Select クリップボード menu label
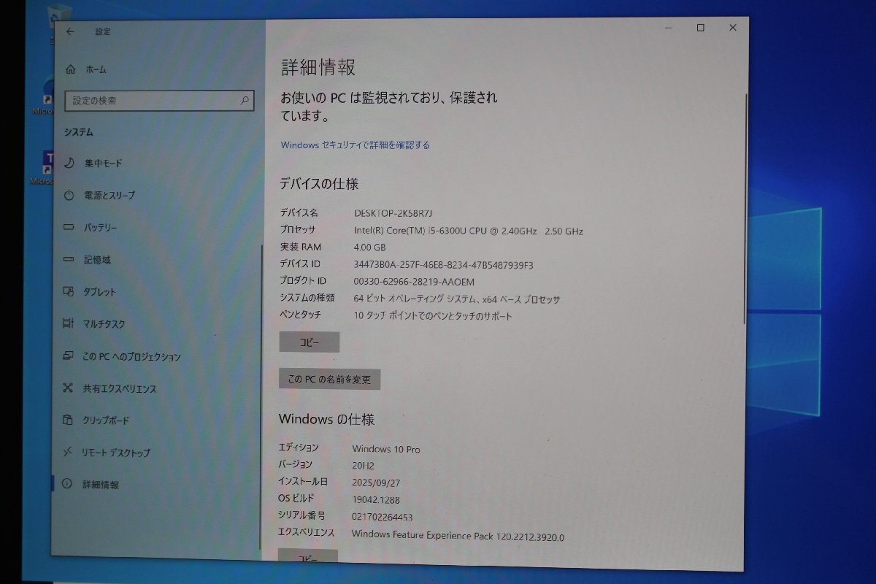This screenshot has height=584, width=876. [106, 420]
